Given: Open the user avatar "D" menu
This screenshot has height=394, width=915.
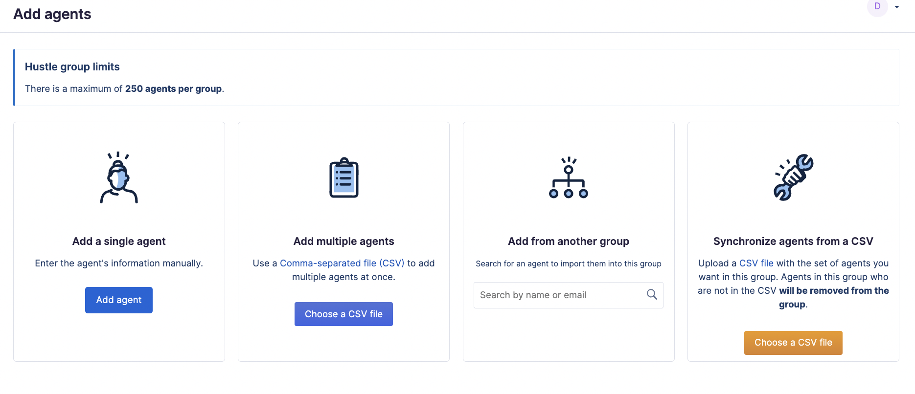Looking at the screenshot, I should 877,7.
